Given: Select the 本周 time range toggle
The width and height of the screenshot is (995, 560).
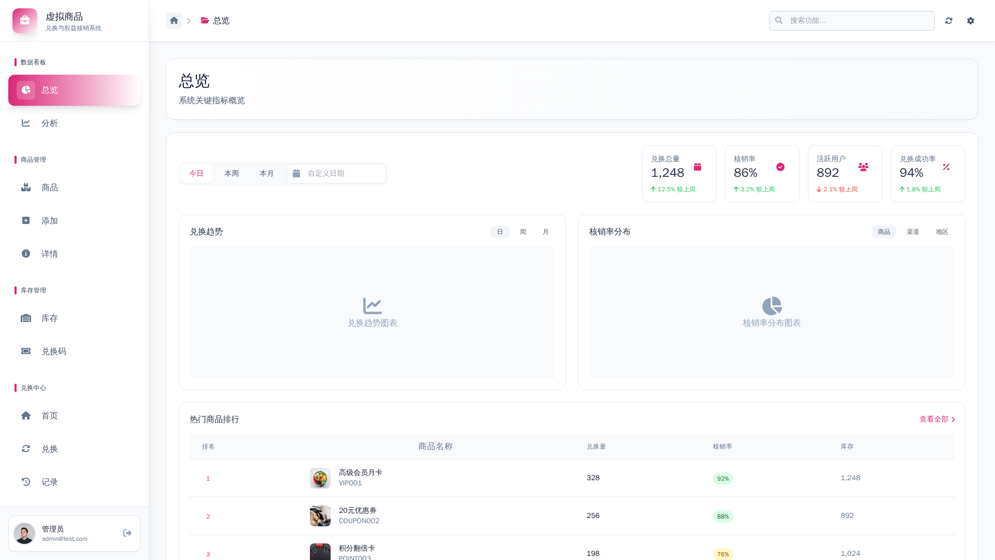Looking at the screenshot, I should (x=231, y=174).
